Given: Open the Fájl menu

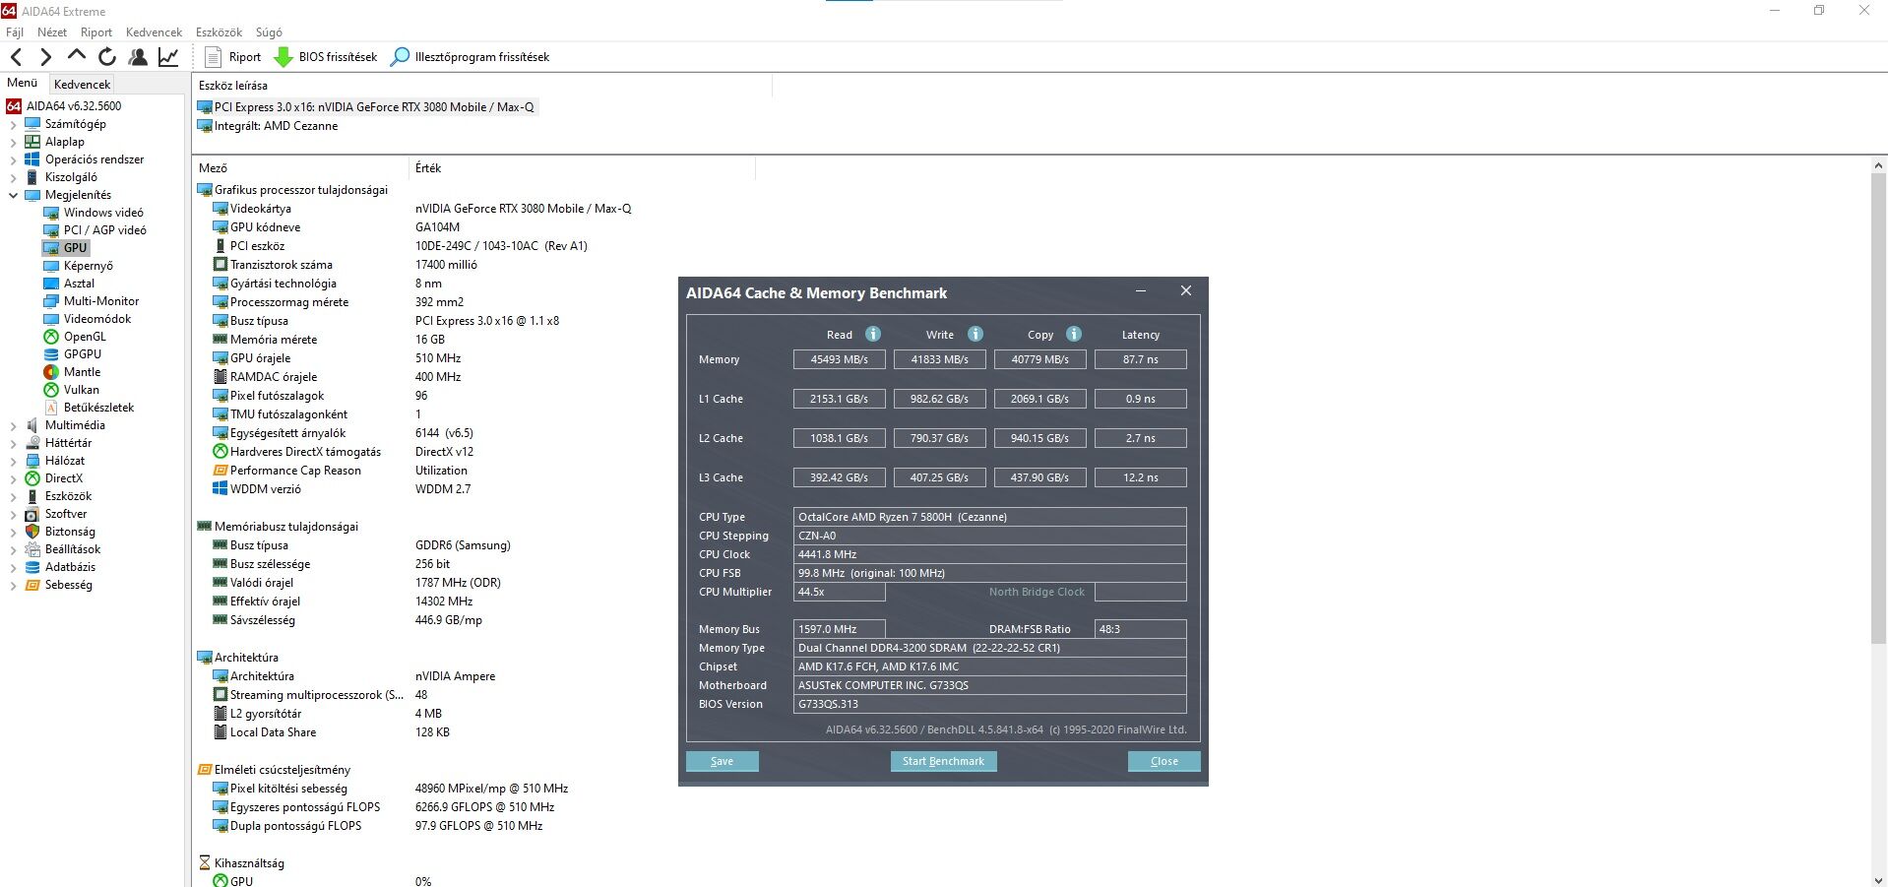Looking at the screenshot, I should pyautogui.click(x=15, y=32).
